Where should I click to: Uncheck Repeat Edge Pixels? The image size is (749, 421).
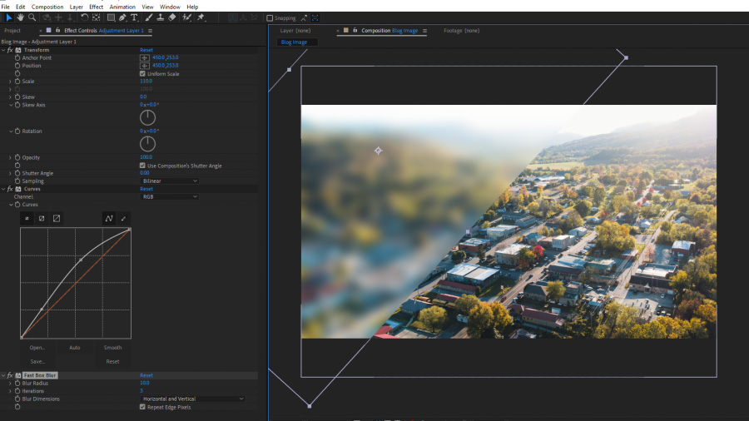(x=142, y=407)
